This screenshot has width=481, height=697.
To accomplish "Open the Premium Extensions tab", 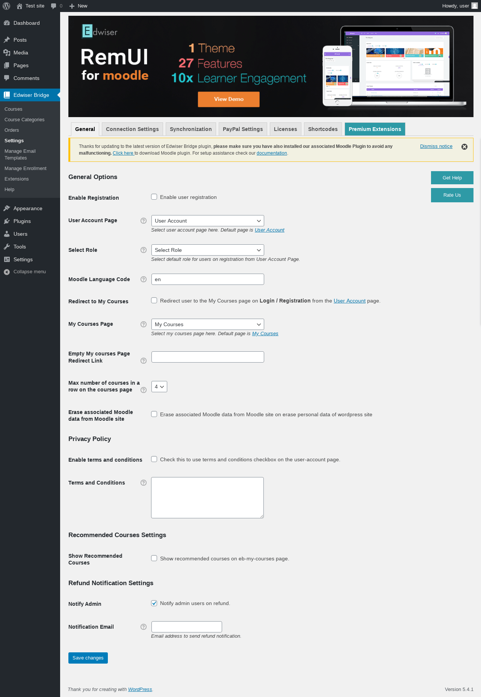I will click(375, 129).
